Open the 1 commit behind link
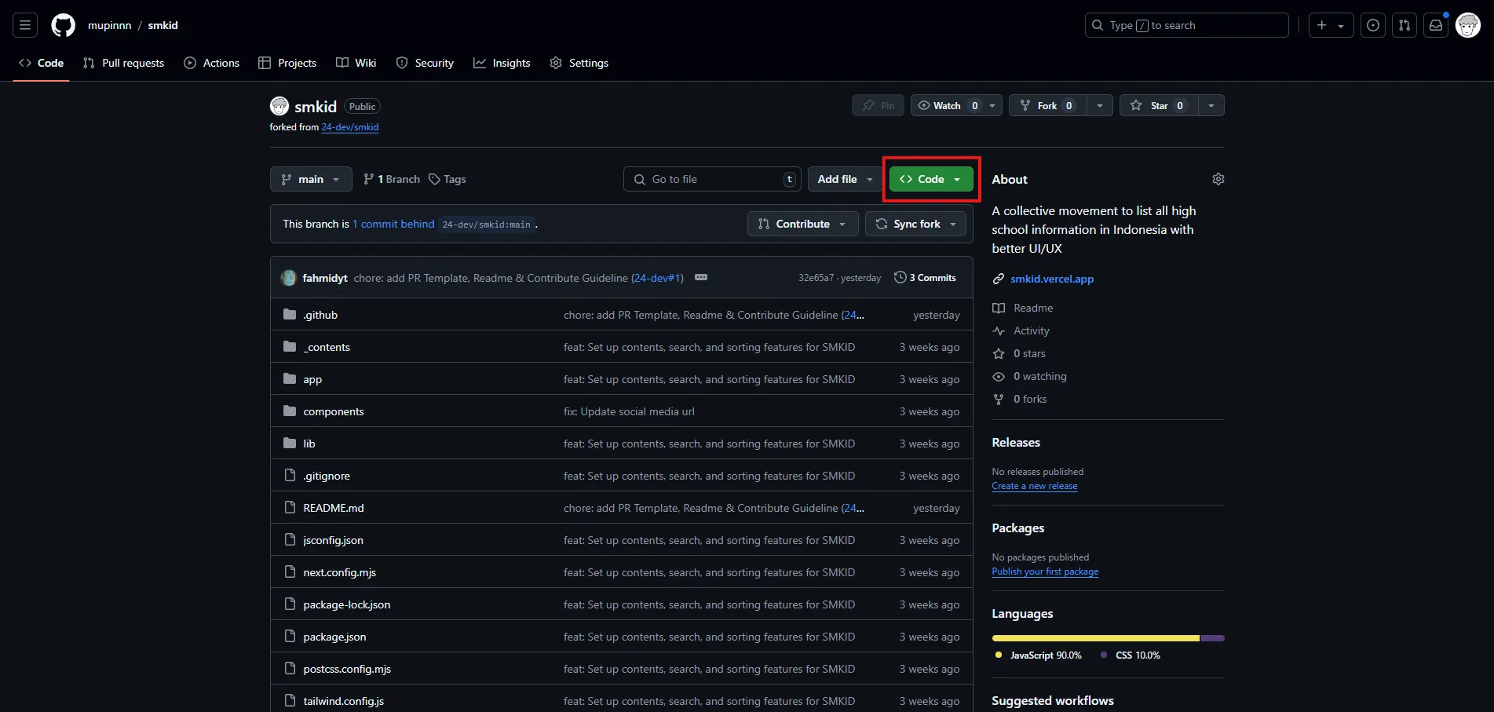 coord(393,224)
